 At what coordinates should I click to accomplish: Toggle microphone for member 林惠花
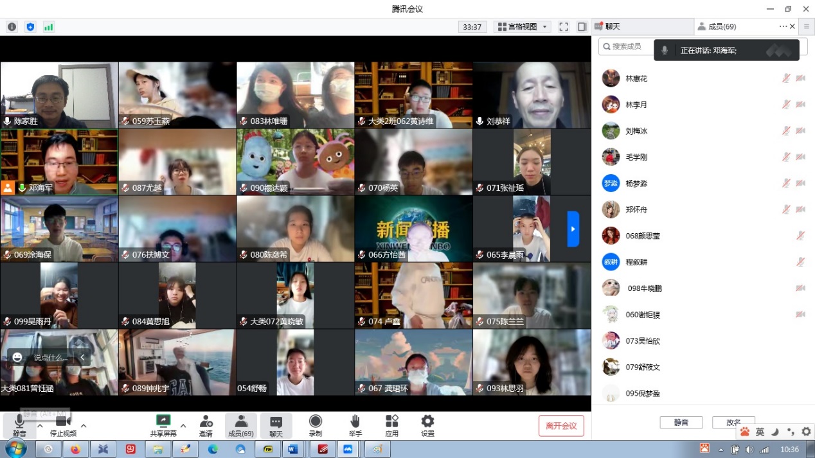[785, 78]
